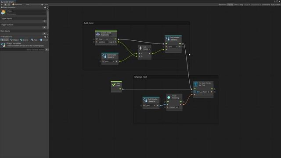Open the Align dropdown
The image size is (281, 158).
tap(247, 5)
